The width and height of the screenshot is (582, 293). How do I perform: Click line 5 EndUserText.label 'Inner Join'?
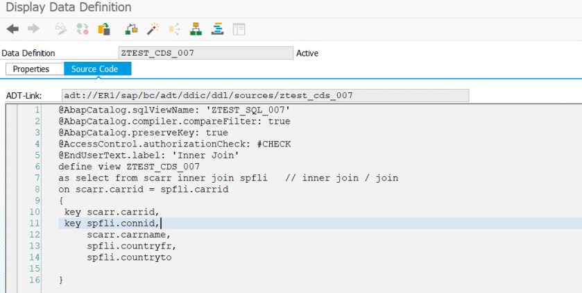pyautogui.click(x=148, y=156)
